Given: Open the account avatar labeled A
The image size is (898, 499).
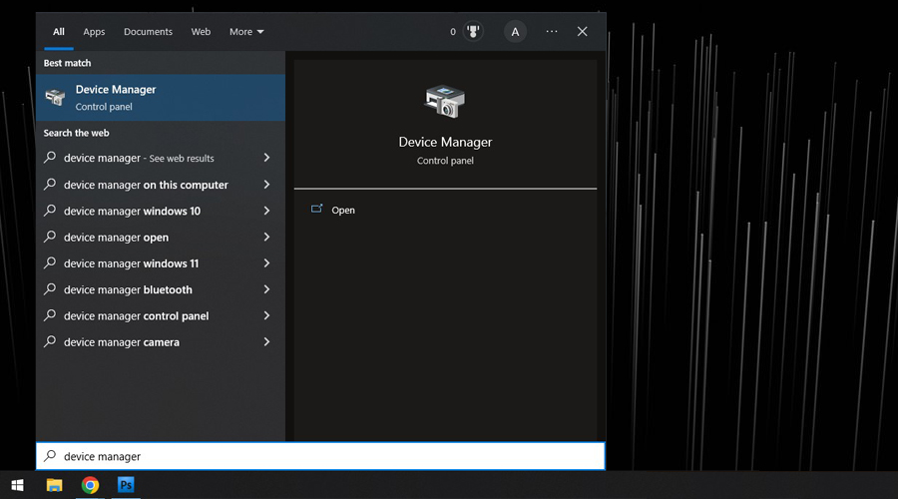Looking at the screenshot, I should tap(515, 32).
